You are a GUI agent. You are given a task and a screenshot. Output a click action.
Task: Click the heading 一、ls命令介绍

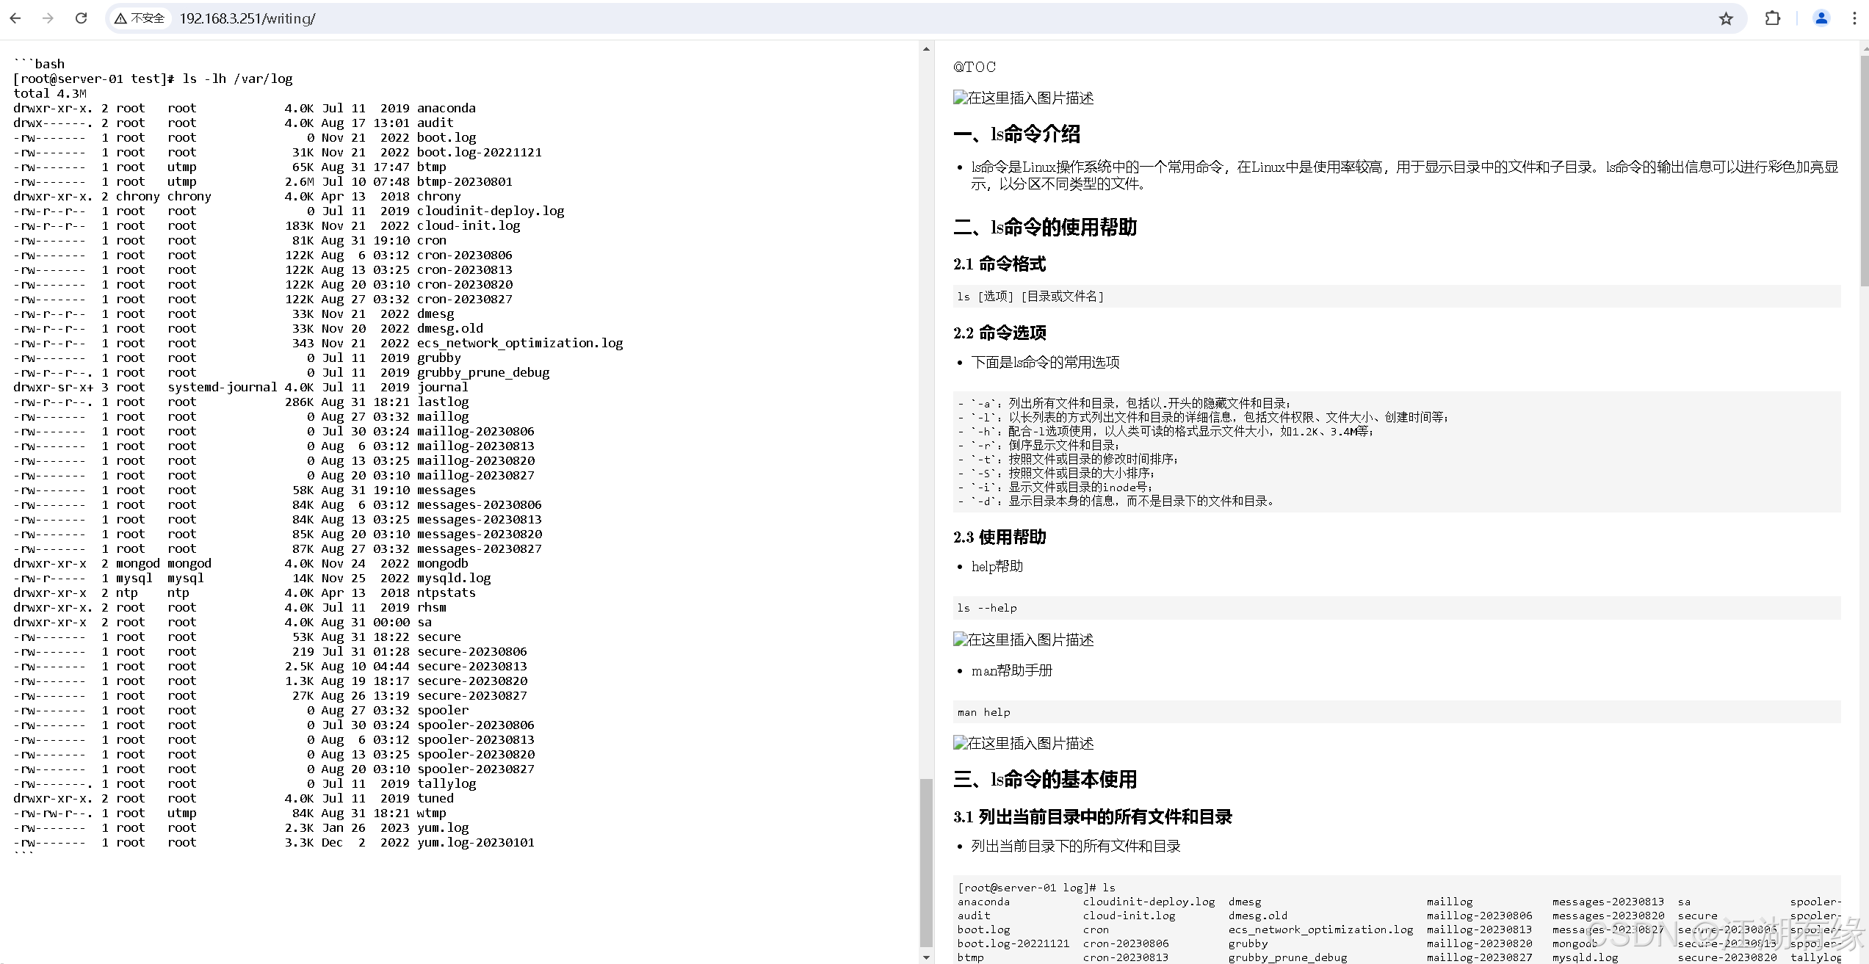[x=1016, y=134]
